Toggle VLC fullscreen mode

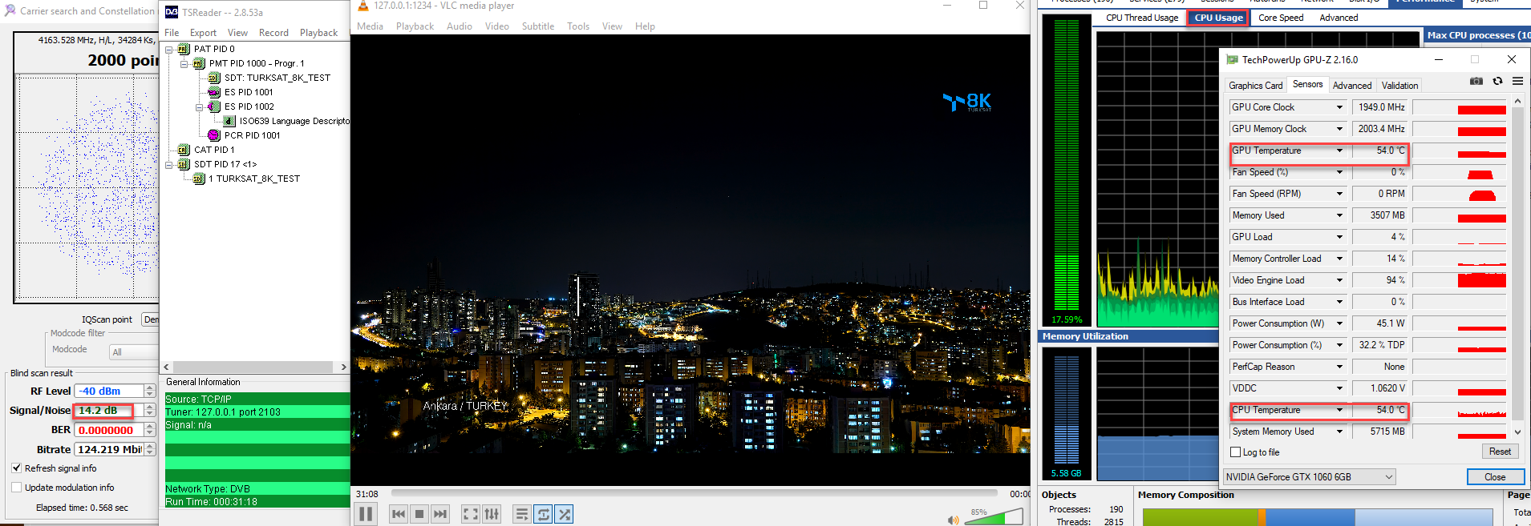coord(471,514)
